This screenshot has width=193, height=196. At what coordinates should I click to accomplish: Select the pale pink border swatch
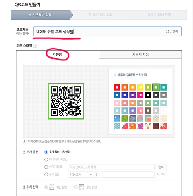point(117,103)
